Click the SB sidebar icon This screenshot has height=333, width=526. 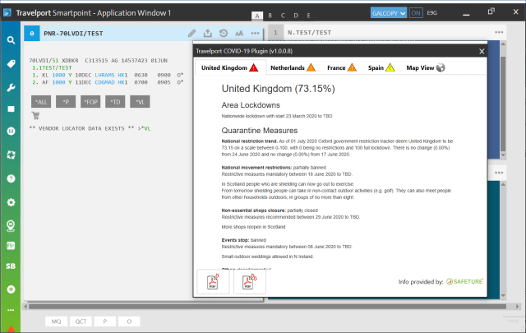[x=11, y=266]
